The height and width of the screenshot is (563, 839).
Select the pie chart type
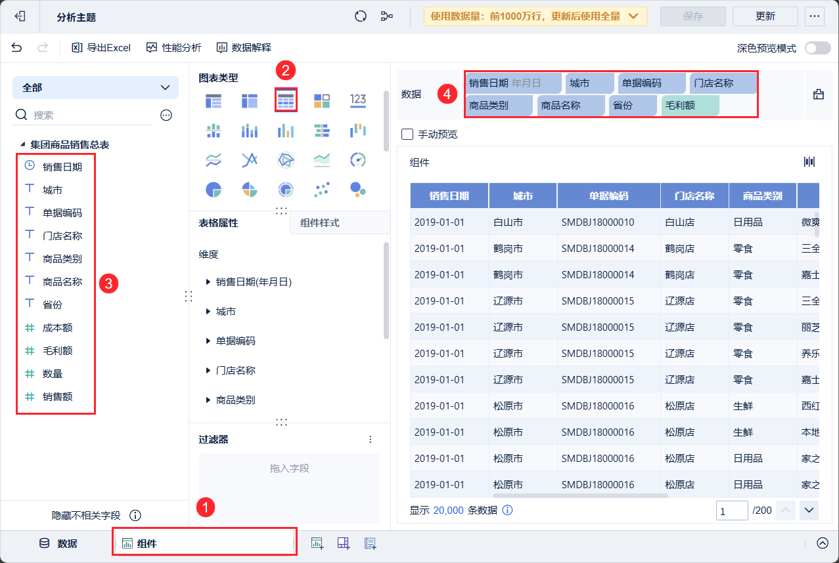point(214,190)
